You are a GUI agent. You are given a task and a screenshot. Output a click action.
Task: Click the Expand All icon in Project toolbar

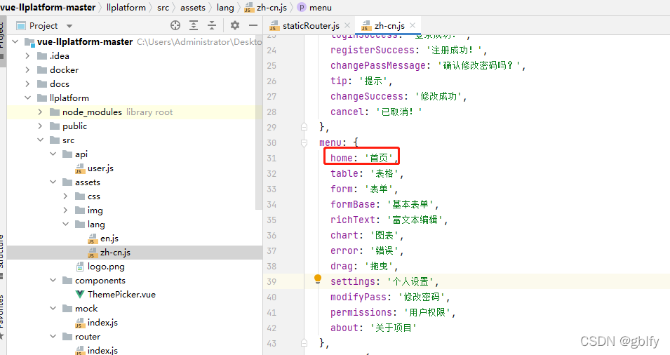(194, 26)
